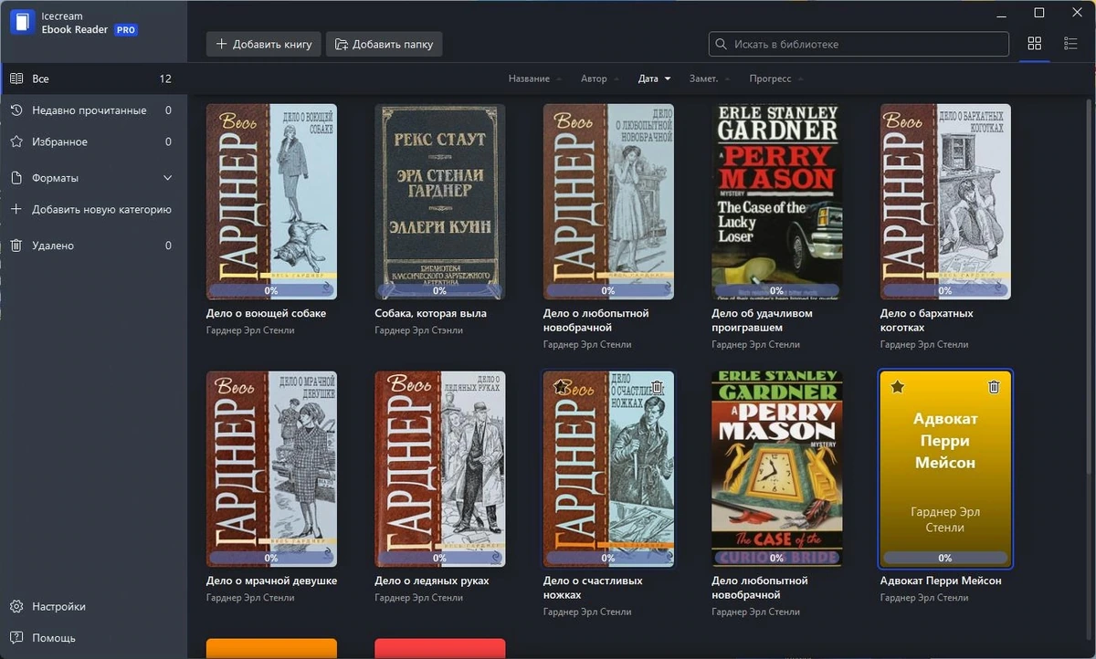Screen dimensions: 1096x659
Task: Open the 'Дело о воющей собаке' book cover
Action: point(271,201)
